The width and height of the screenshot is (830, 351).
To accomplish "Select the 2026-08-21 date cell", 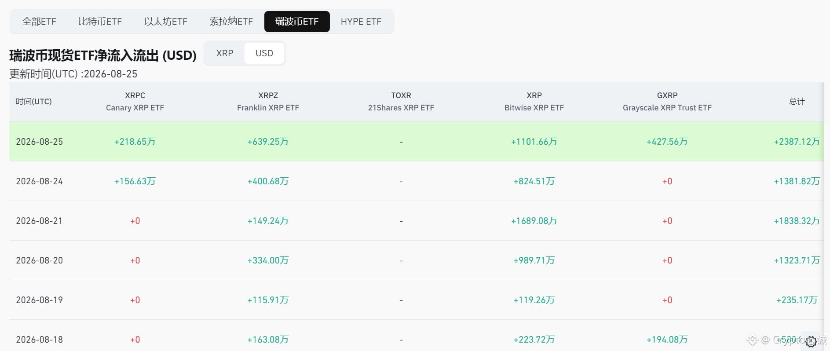I will pyautogui.click(x=40, y=221).
